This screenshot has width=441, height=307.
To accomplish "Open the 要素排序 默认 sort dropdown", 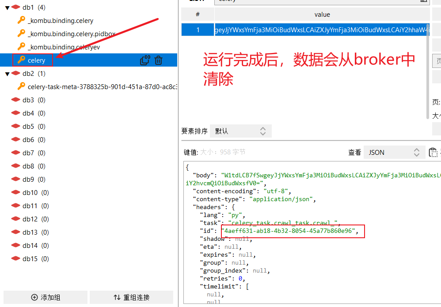I will [241, 131].
